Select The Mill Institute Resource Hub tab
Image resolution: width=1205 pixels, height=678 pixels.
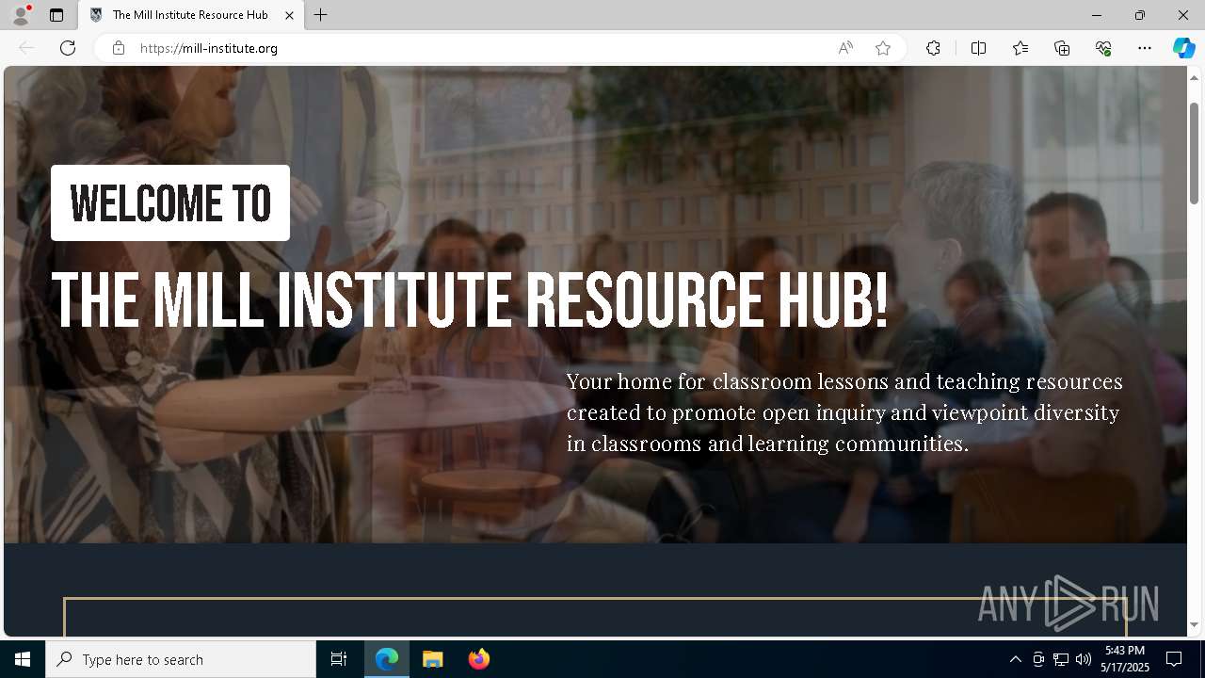[190, 15]
